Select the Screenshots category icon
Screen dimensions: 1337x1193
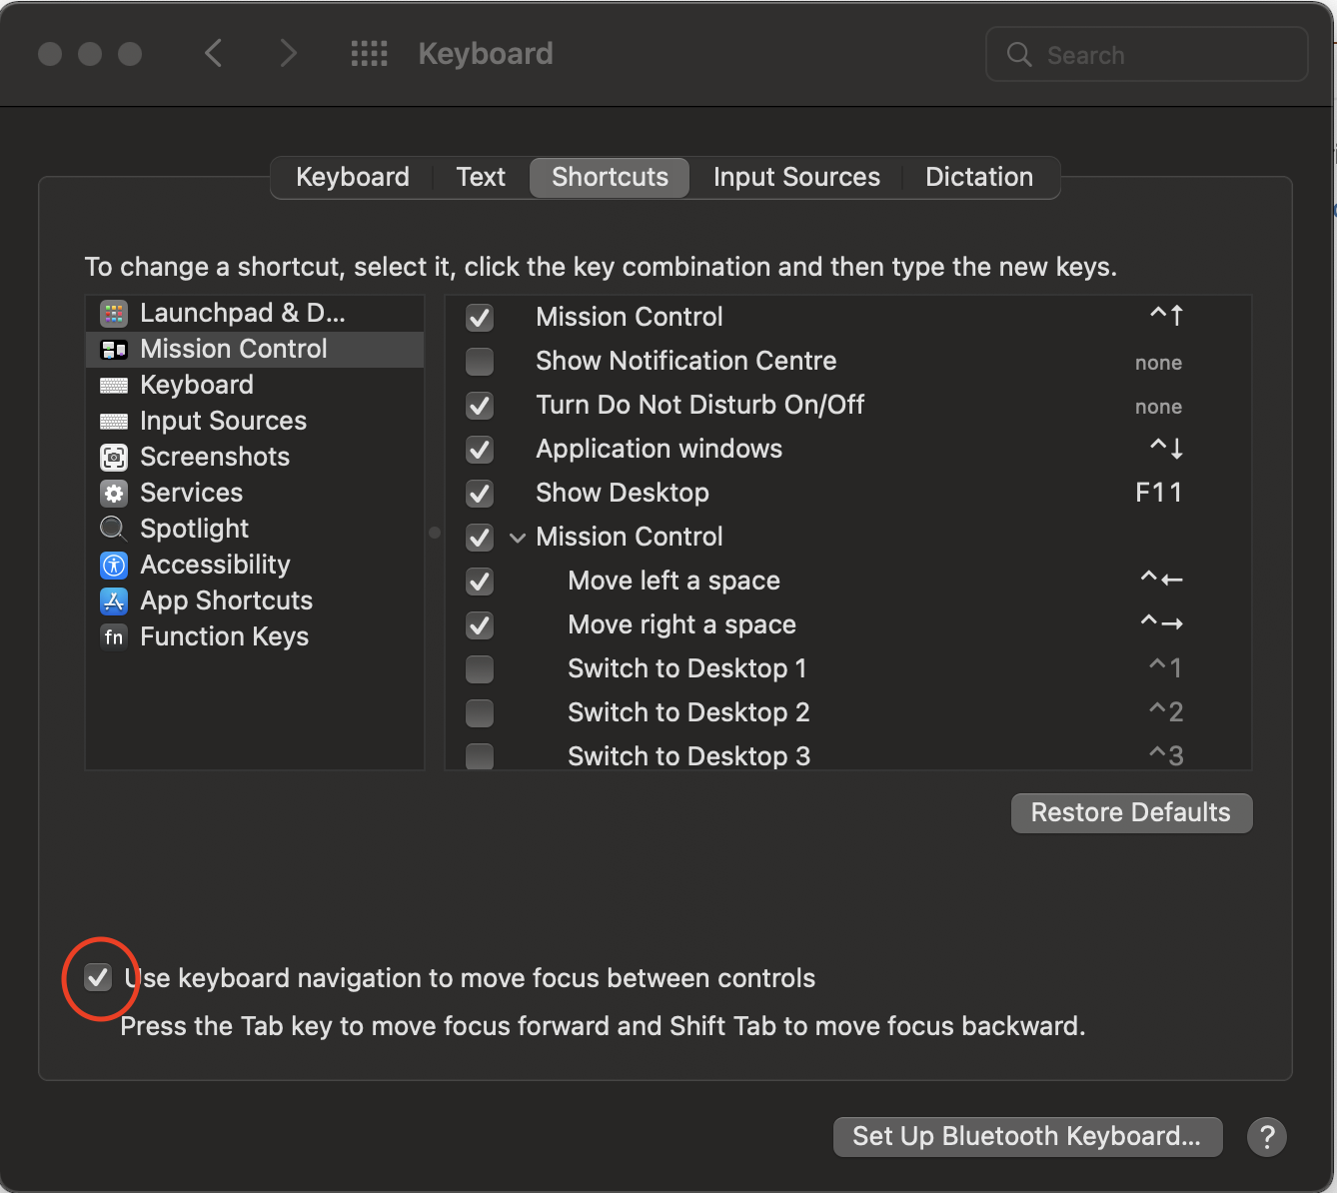point(114,457)
